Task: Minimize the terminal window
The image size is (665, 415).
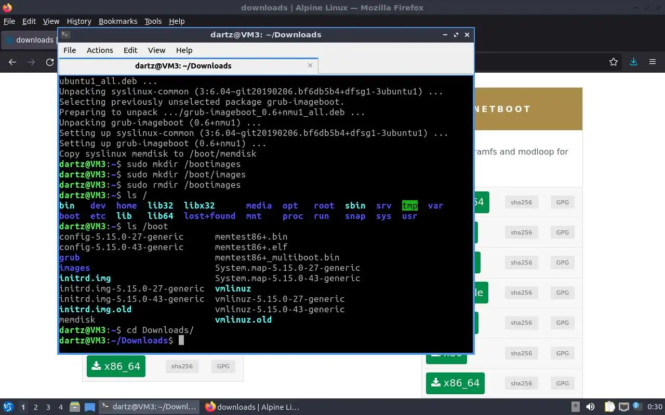Action: coord(445,35)
